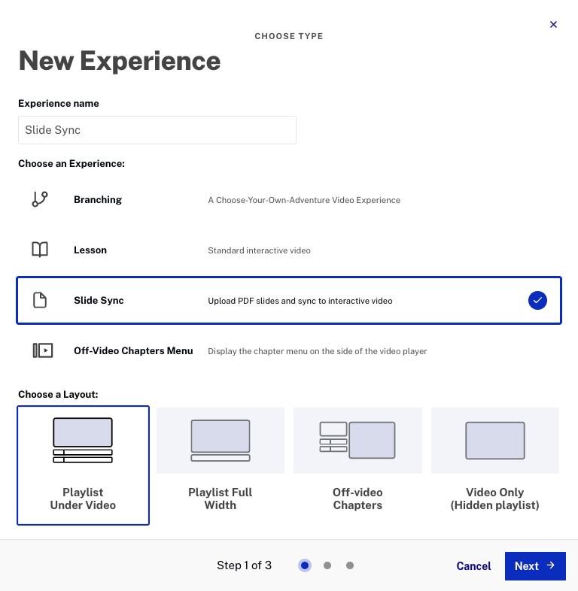Jump to the second step dot
578x591 pixels.
tap(327, 565)
